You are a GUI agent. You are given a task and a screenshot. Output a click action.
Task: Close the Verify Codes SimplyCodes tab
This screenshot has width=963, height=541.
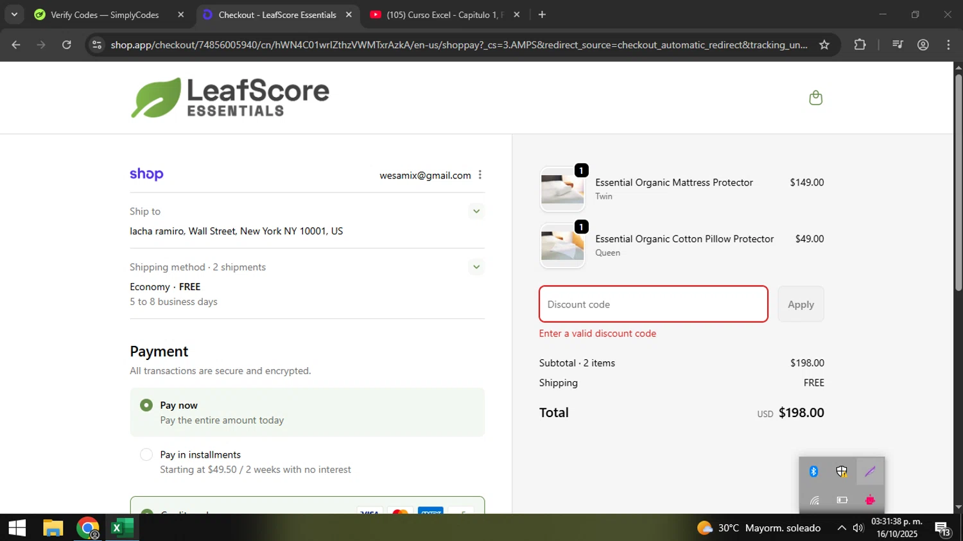click(181, 15)
